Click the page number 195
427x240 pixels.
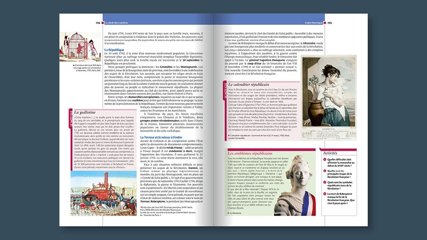click(330, 23)
